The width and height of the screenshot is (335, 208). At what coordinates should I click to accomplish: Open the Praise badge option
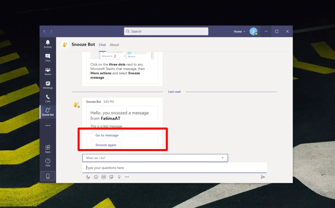pyautogui.click(x=119, y=177)
